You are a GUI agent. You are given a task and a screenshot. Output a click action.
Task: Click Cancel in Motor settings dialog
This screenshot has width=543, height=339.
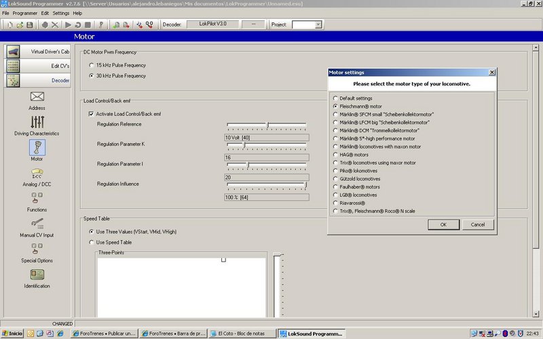pos(478,224)
